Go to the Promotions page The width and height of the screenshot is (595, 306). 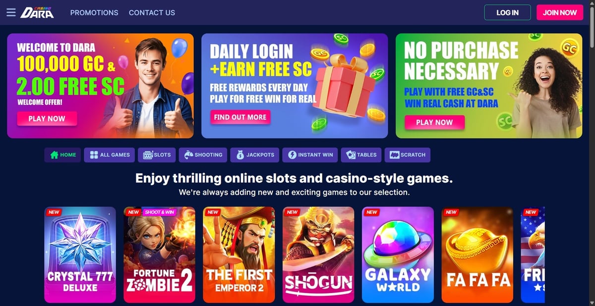(x=94, y=13)
